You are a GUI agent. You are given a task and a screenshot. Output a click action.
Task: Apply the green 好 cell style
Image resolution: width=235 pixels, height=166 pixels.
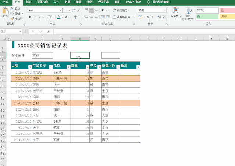click(x=207, y=16)
